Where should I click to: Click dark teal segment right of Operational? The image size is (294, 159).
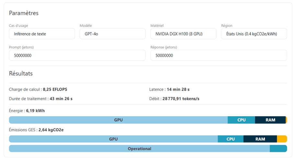(278, 149)
